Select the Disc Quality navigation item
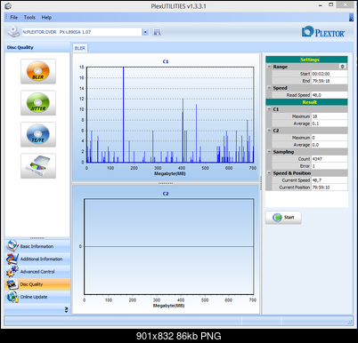The height and width of the screenshot is (343, 358). pyautogui.click(x=37, y=284)
